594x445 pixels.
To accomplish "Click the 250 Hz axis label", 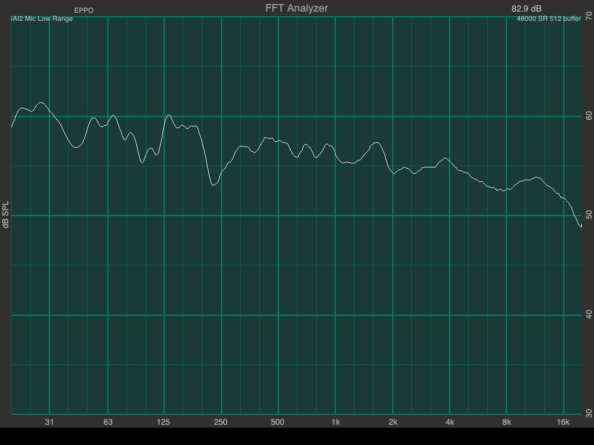I will point(220,422).
